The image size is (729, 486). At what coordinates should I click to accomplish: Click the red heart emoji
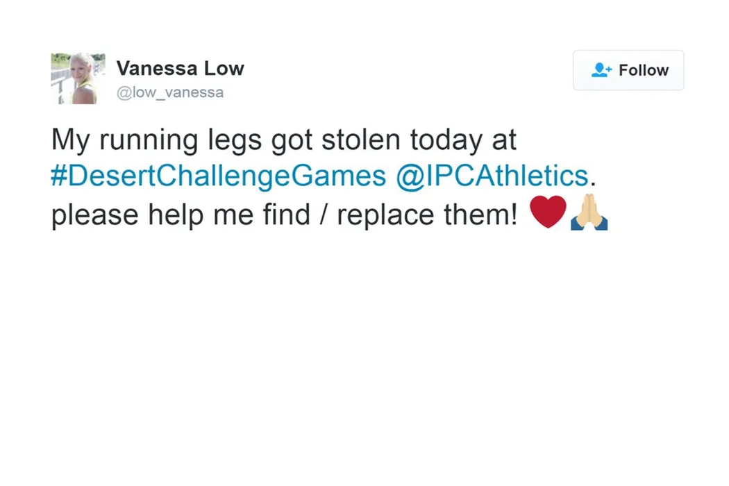[x=548, y=213]
